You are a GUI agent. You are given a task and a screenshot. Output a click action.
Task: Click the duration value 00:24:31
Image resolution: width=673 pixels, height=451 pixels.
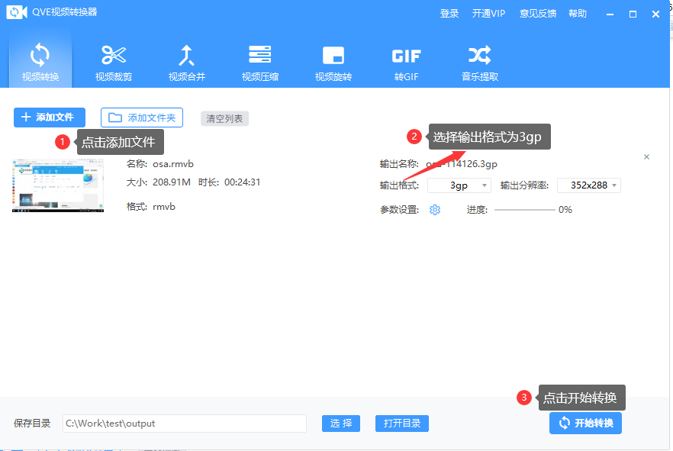click(x=242, y=182)
